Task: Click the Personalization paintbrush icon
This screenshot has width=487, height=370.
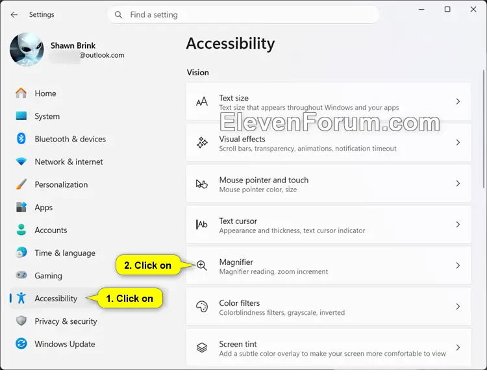Action: click(21, 184)
